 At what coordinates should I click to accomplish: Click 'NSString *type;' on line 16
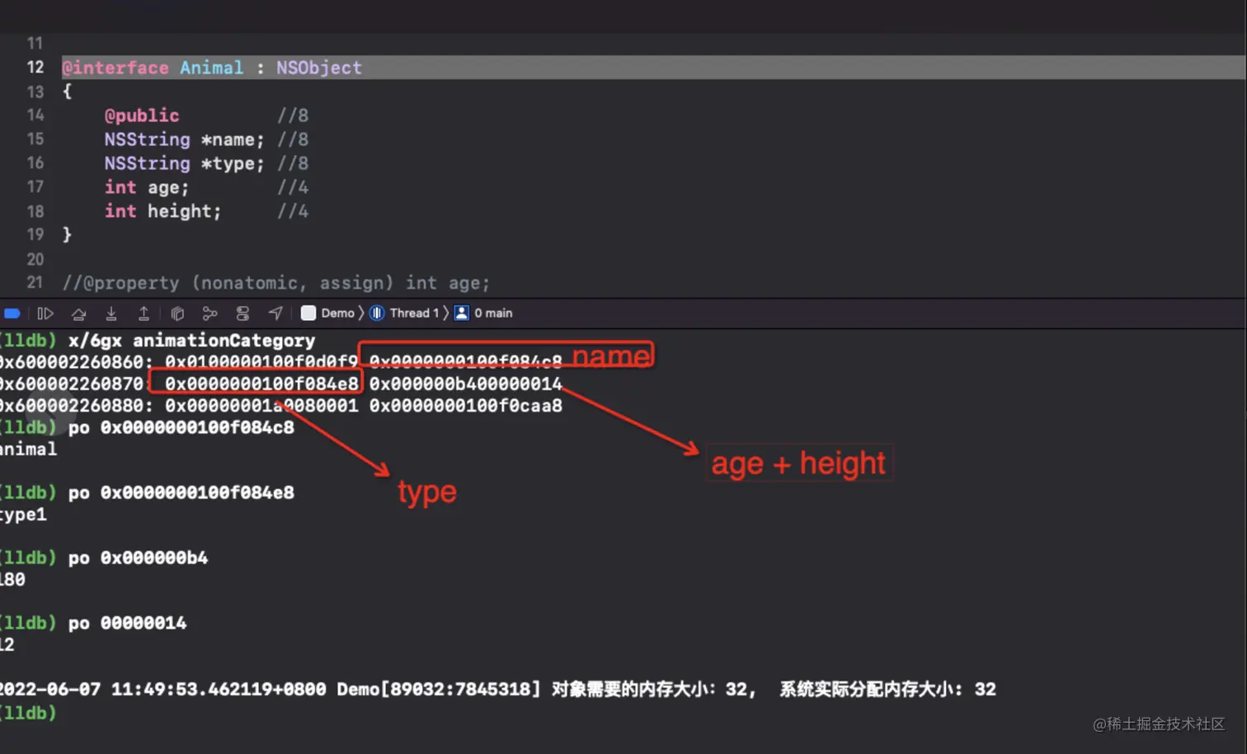click(185, 163)
